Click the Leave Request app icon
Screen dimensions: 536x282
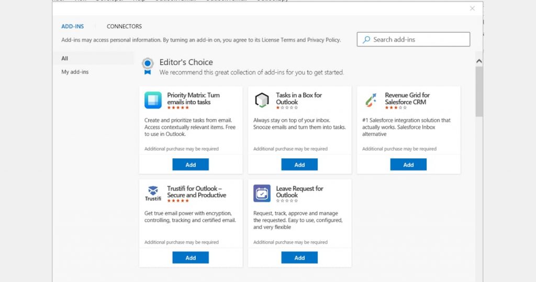262,193
